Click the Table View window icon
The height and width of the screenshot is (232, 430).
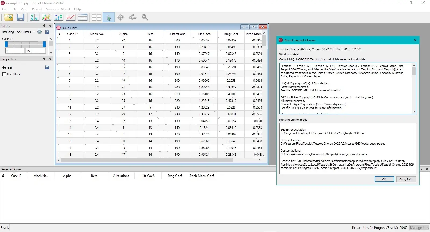59,28
